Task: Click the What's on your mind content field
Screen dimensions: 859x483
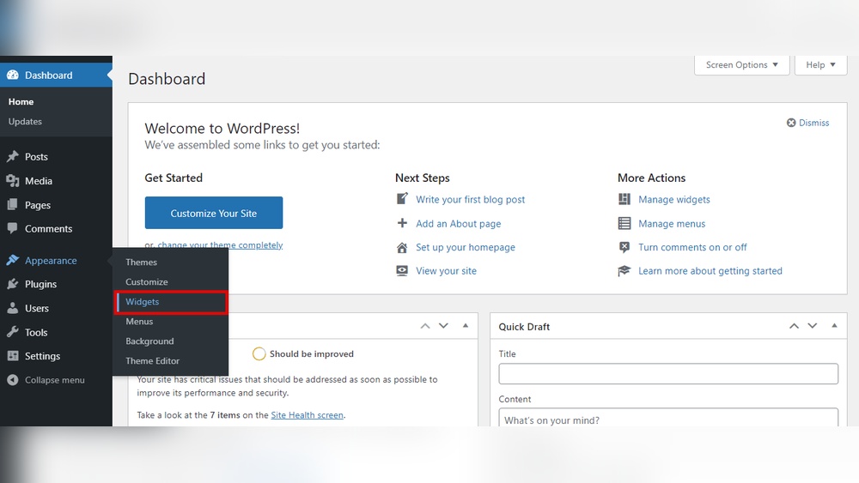Action: [x=668, y=417]
